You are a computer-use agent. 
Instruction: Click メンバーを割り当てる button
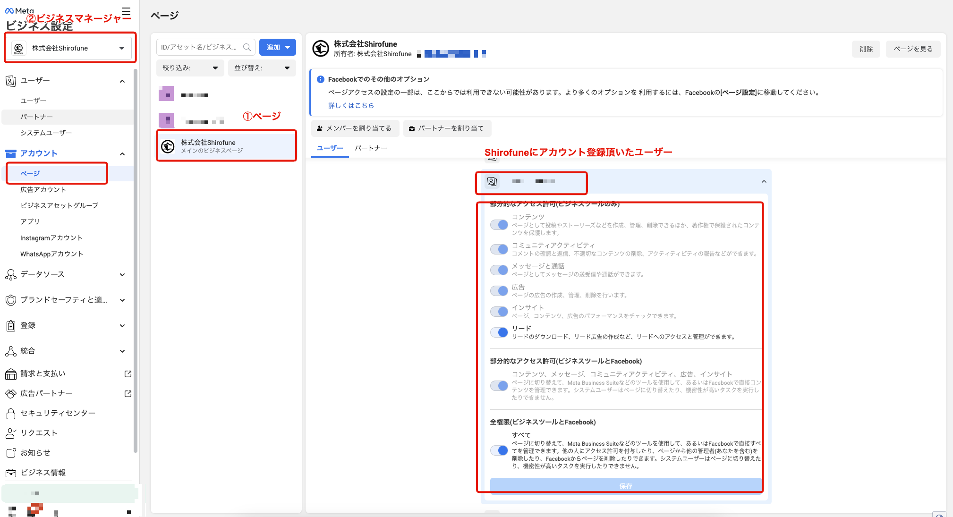(355, 128)
